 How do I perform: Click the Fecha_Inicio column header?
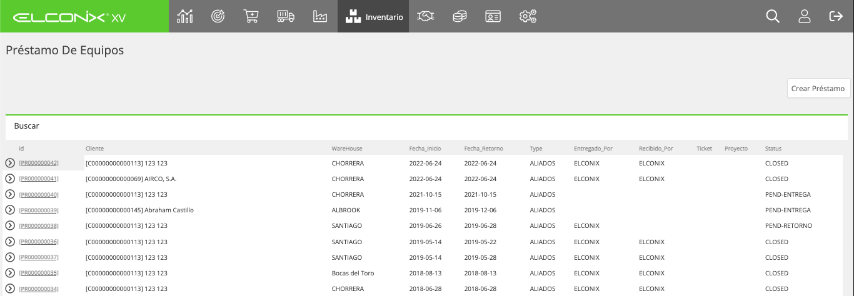425,149
